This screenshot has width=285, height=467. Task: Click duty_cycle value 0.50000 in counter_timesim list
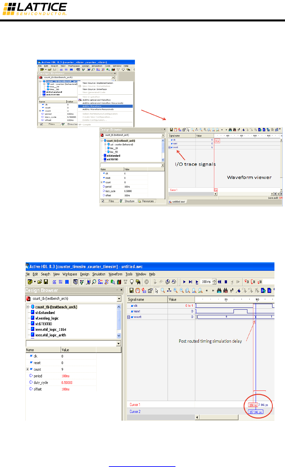[67, 383]
